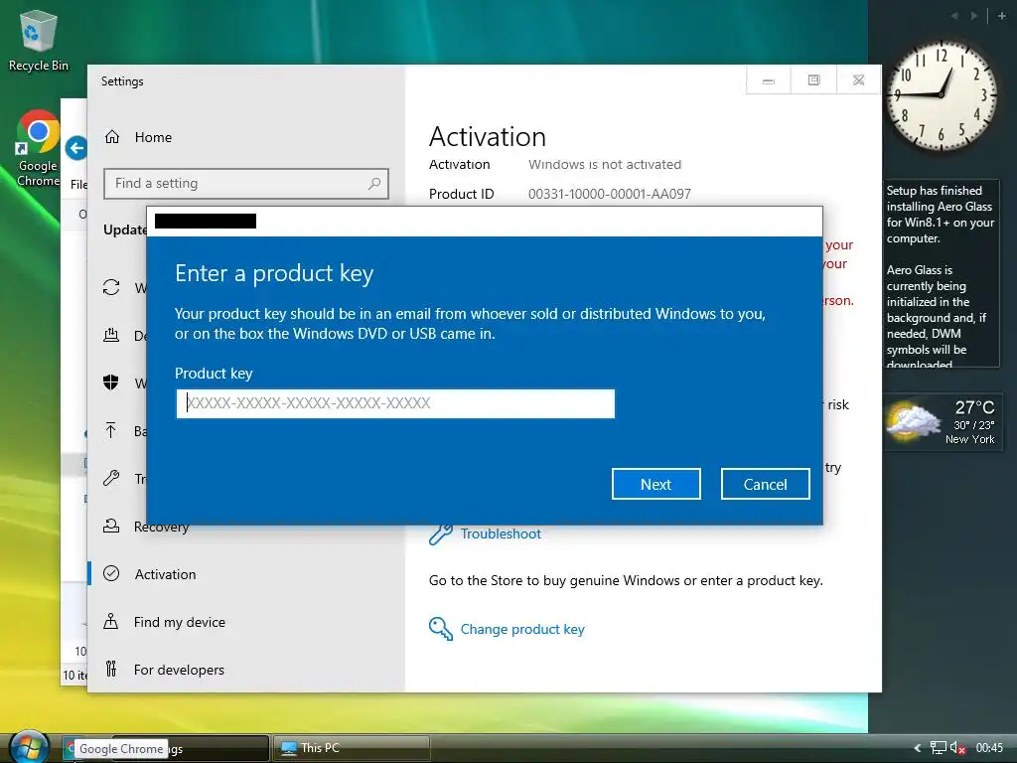The width and height of the screenshot is (1017, 763).
Task: Open For developers settings
Action: tap(179, 670)
